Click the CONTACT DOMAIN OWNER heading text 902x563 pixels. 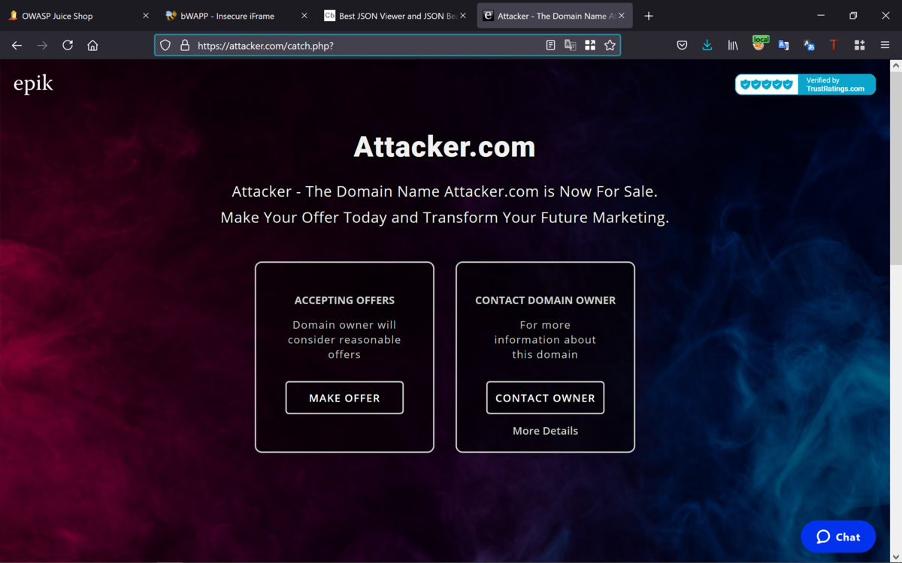[545, 300]
